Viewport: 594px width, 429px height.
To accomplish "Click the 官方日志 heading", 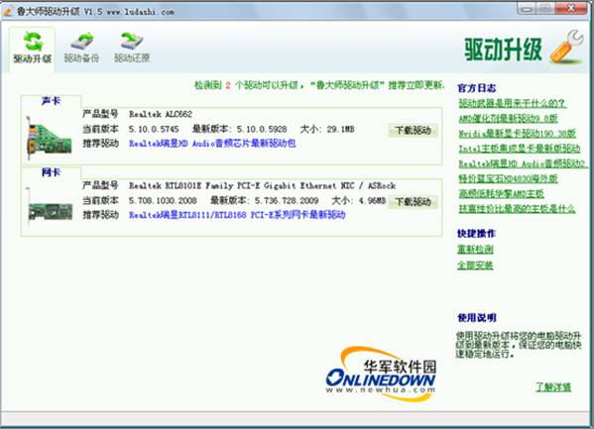I will tap(477, 88).
